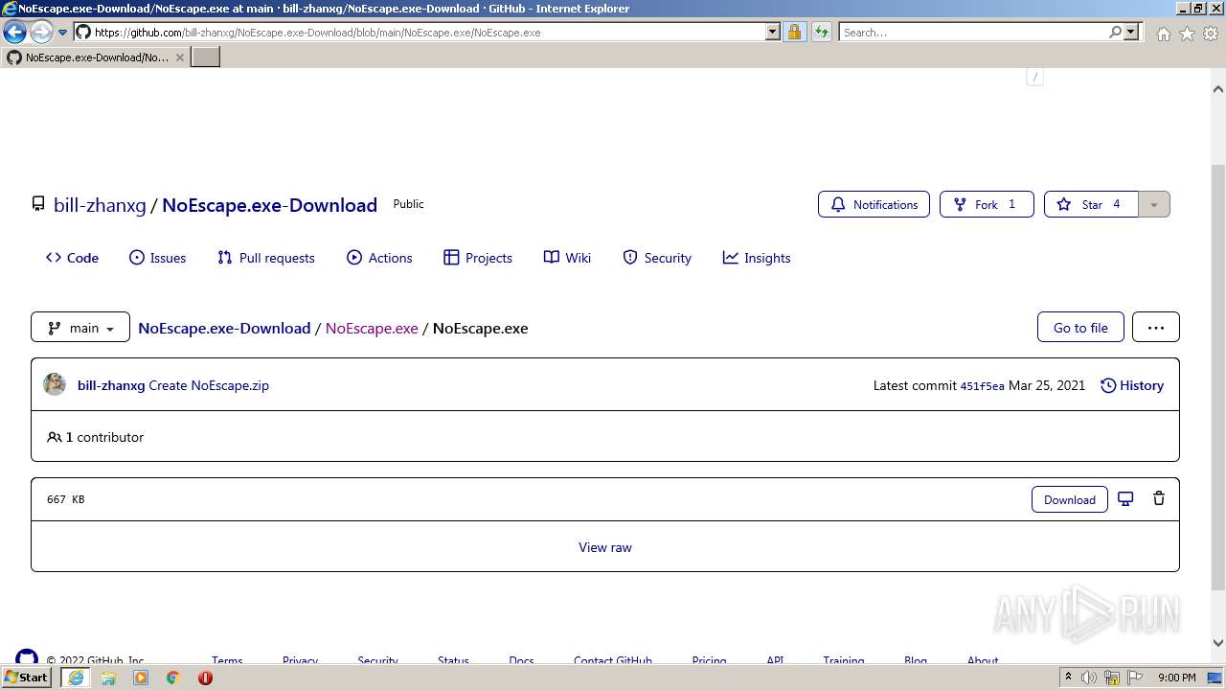Click NoEscape.exe-Download breadcrumb link
Viewport: 1226px width, 690px height.
click(224, 328)
